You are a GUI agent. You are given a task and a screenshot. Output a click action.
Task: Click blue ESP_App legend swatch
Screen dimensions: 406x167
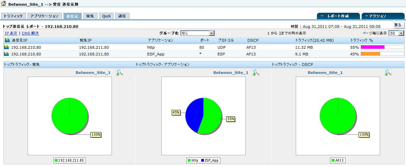tap(203, 161)
